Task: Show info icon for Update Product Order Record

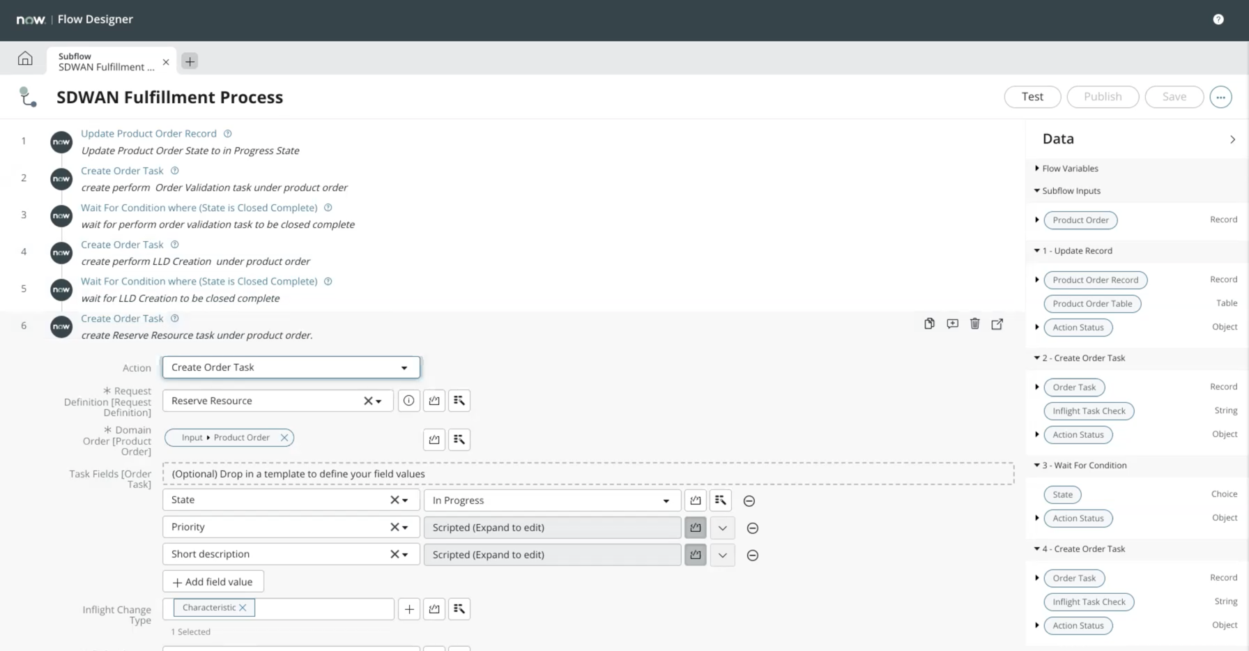Action: pos(227,133)
